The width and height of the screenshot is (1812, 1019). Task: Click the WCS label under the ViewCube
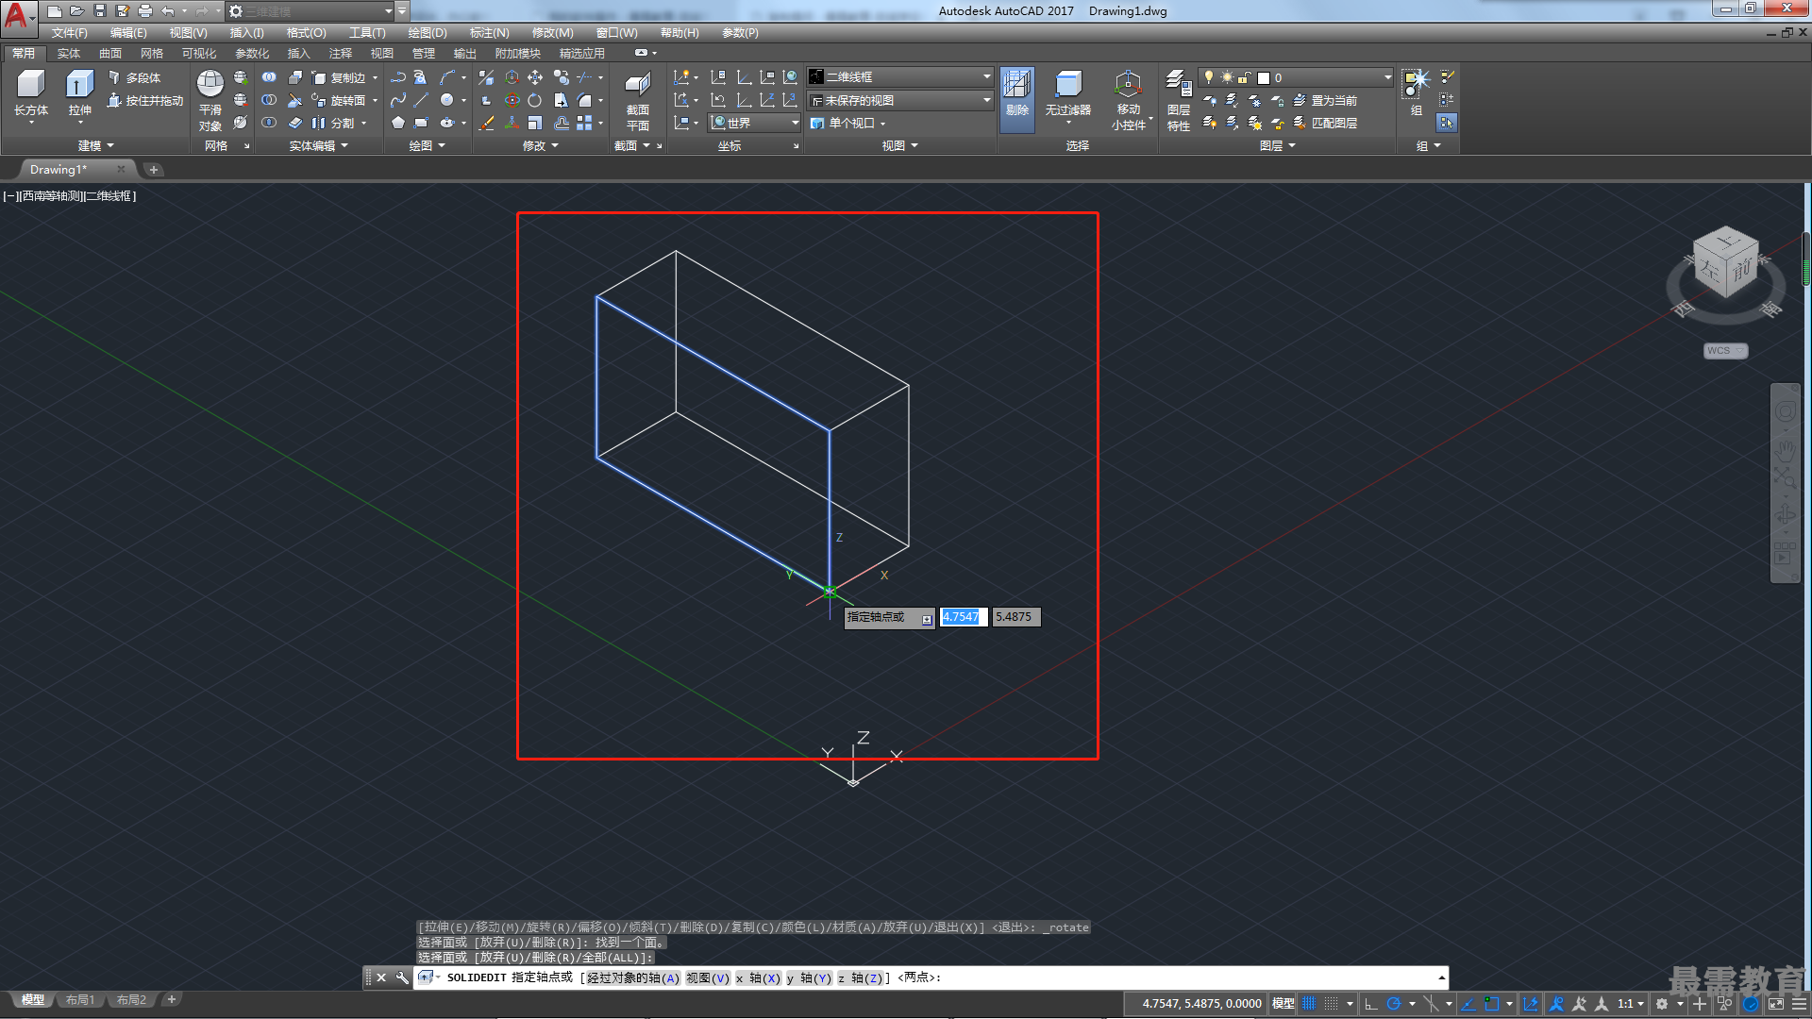tap(1724, 351)
